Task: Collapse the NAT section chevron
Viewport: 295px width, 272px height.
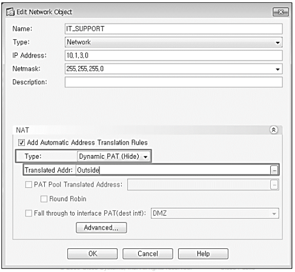Action: click(274, 130)
